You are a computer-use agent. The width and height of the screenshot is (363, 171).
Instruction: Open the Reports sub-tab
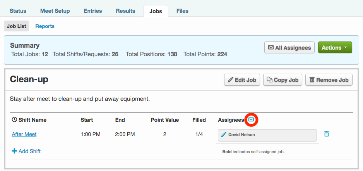pos(45,26)
